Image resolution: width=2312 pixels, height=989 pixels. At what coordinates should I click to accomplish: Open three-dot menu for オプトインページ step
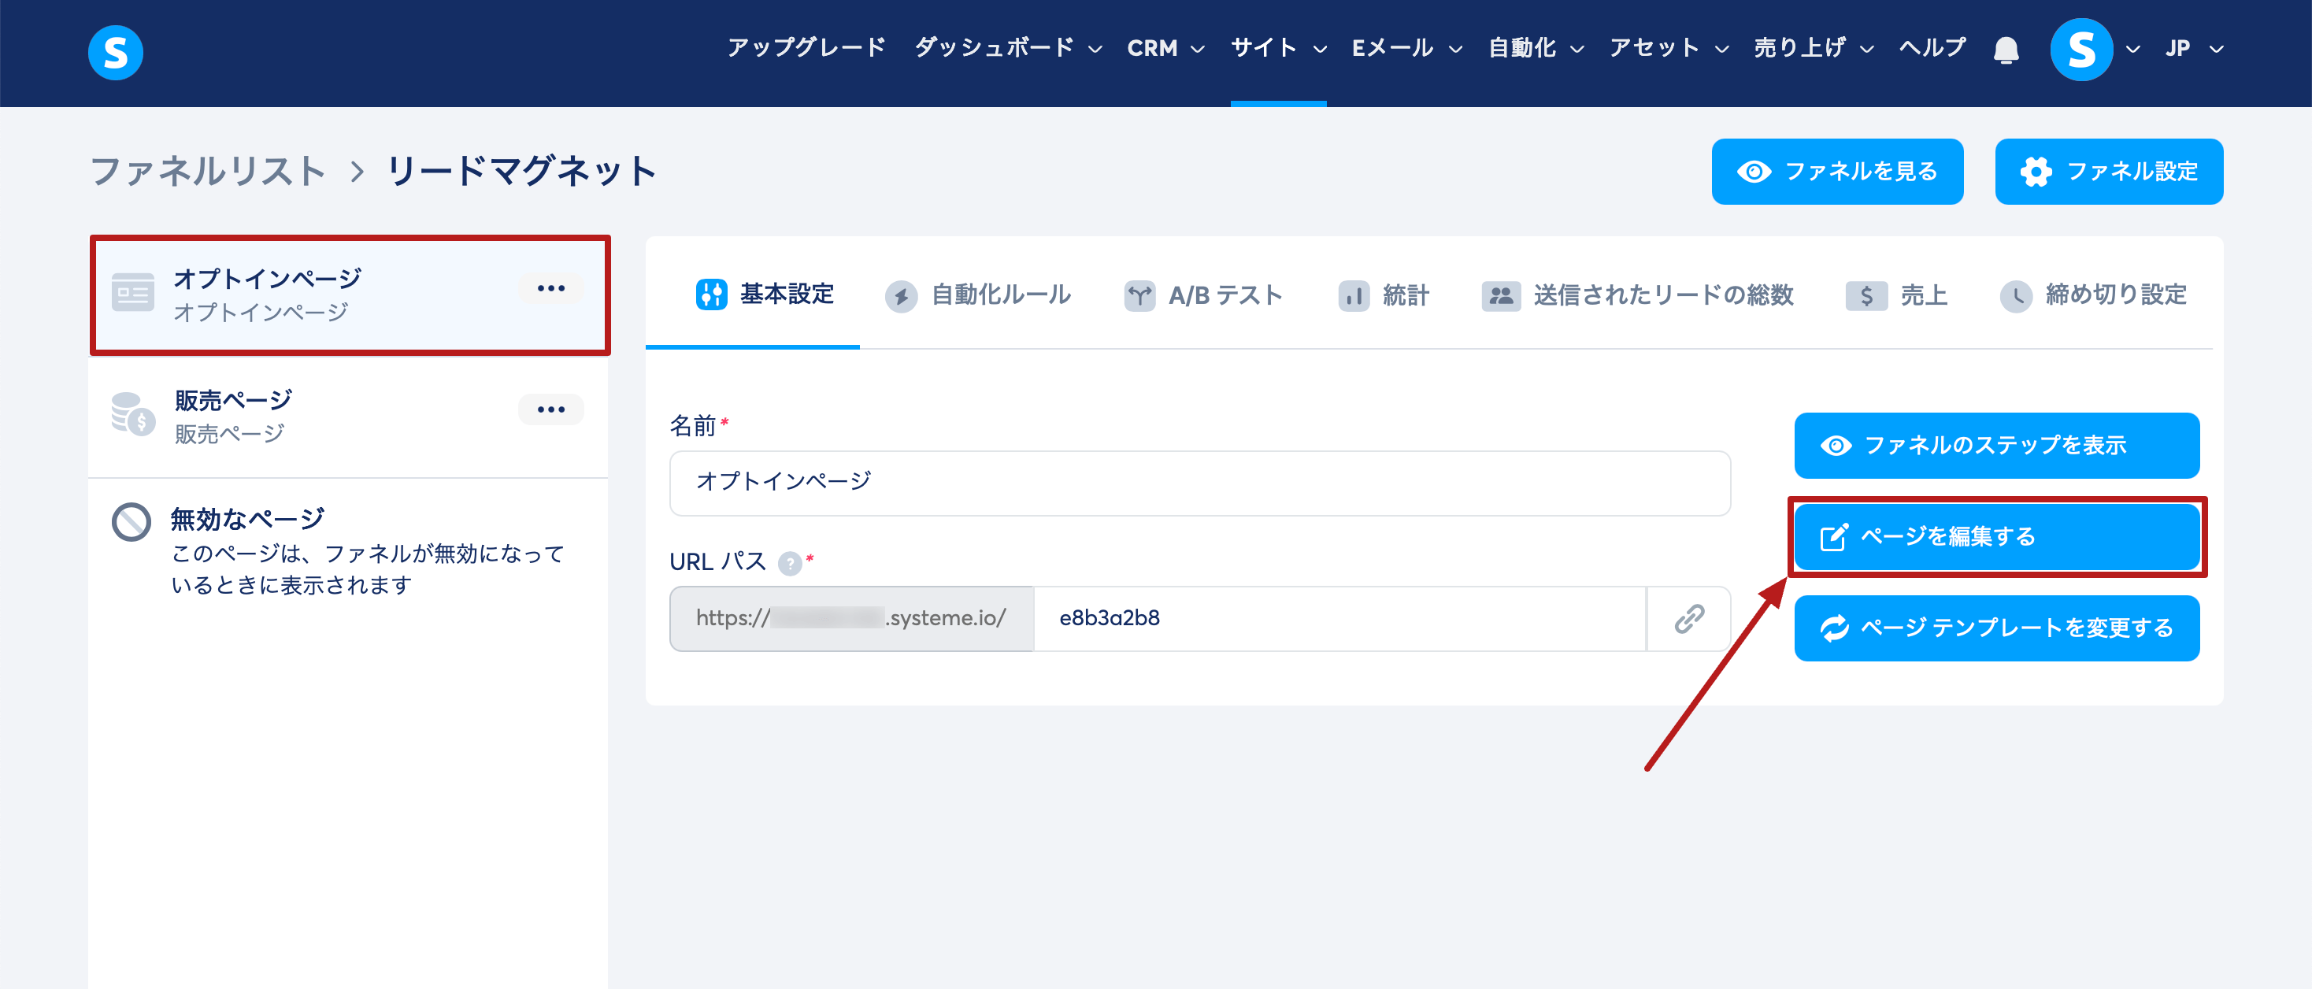[x=550, y=288]
